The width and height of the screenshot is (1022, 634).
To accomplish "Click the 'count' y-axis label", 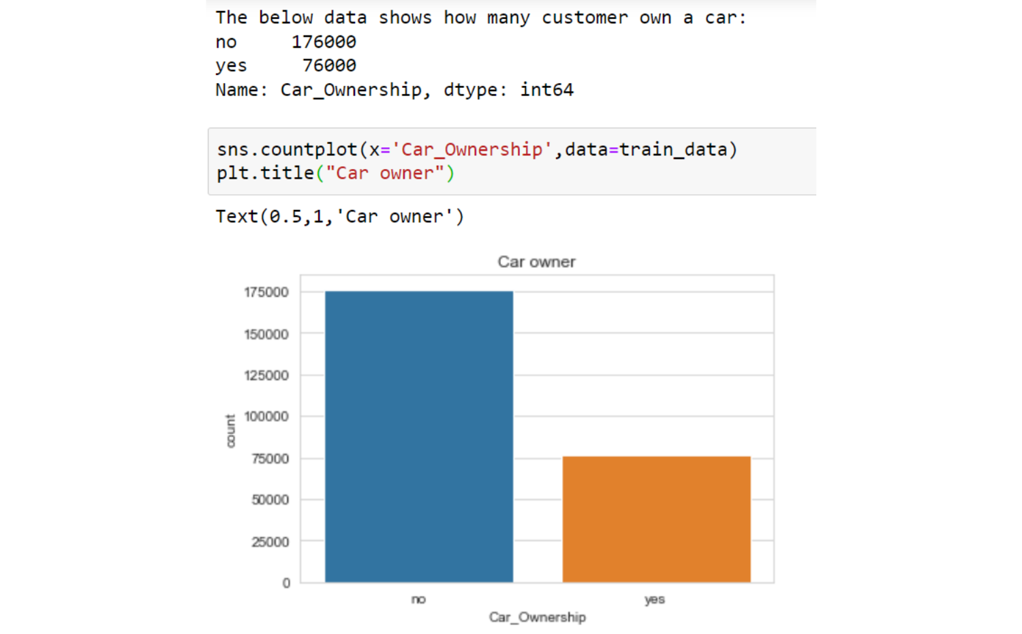I will [230, 431].
